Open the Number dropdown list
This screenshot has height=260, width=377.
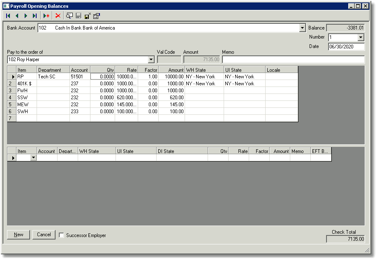tap(361, 37)
